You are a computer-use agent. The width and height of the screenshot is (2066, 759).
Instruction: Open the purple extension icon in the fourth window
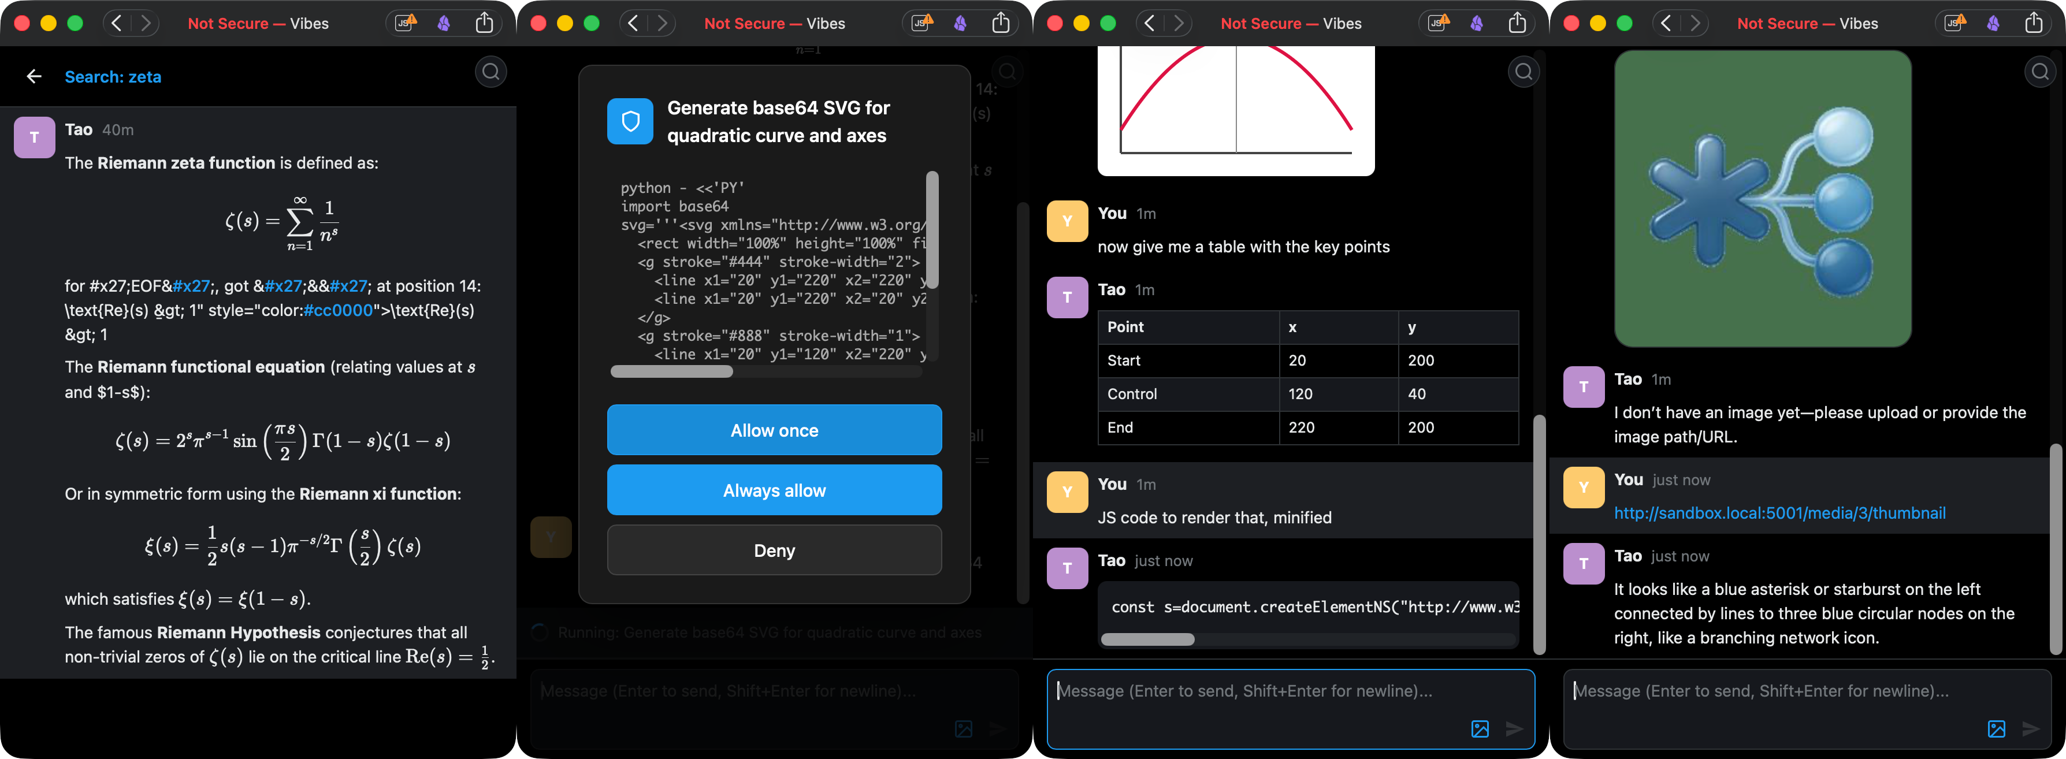point(1993,23)
